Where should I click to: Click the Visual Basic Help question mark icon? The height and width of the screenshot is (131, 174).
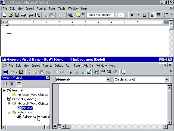click(x=123, y=72)
